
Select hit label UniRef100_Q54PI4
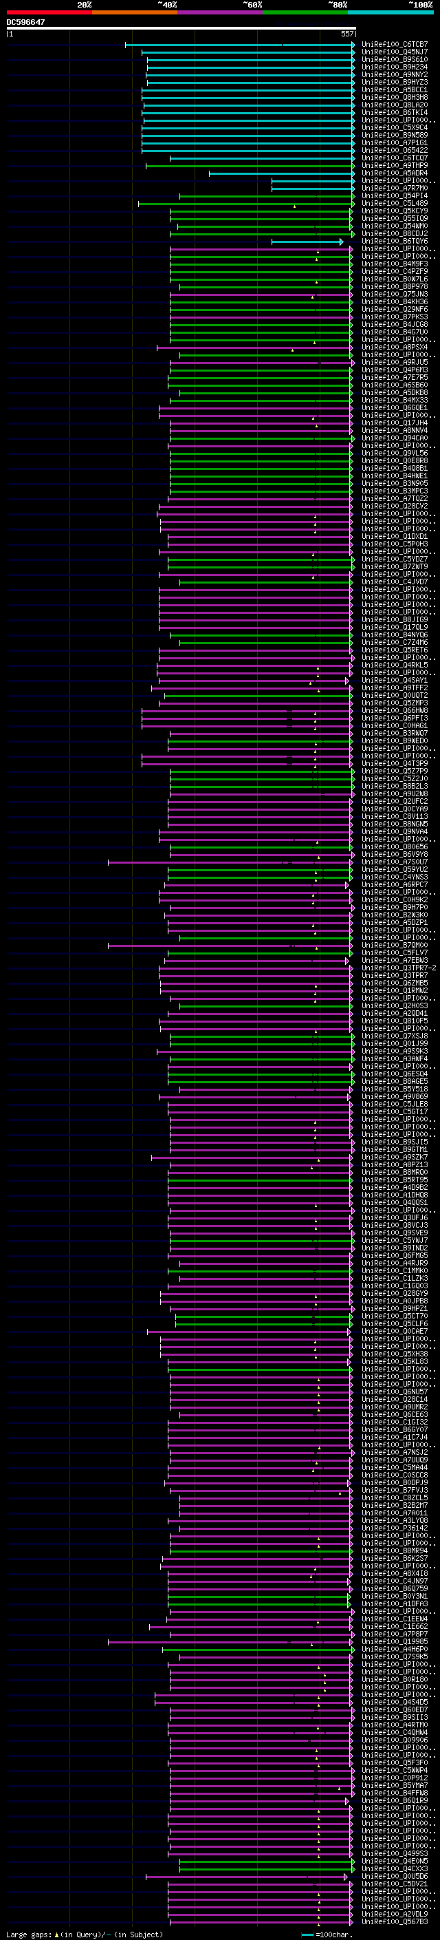[x=394, y=196]
